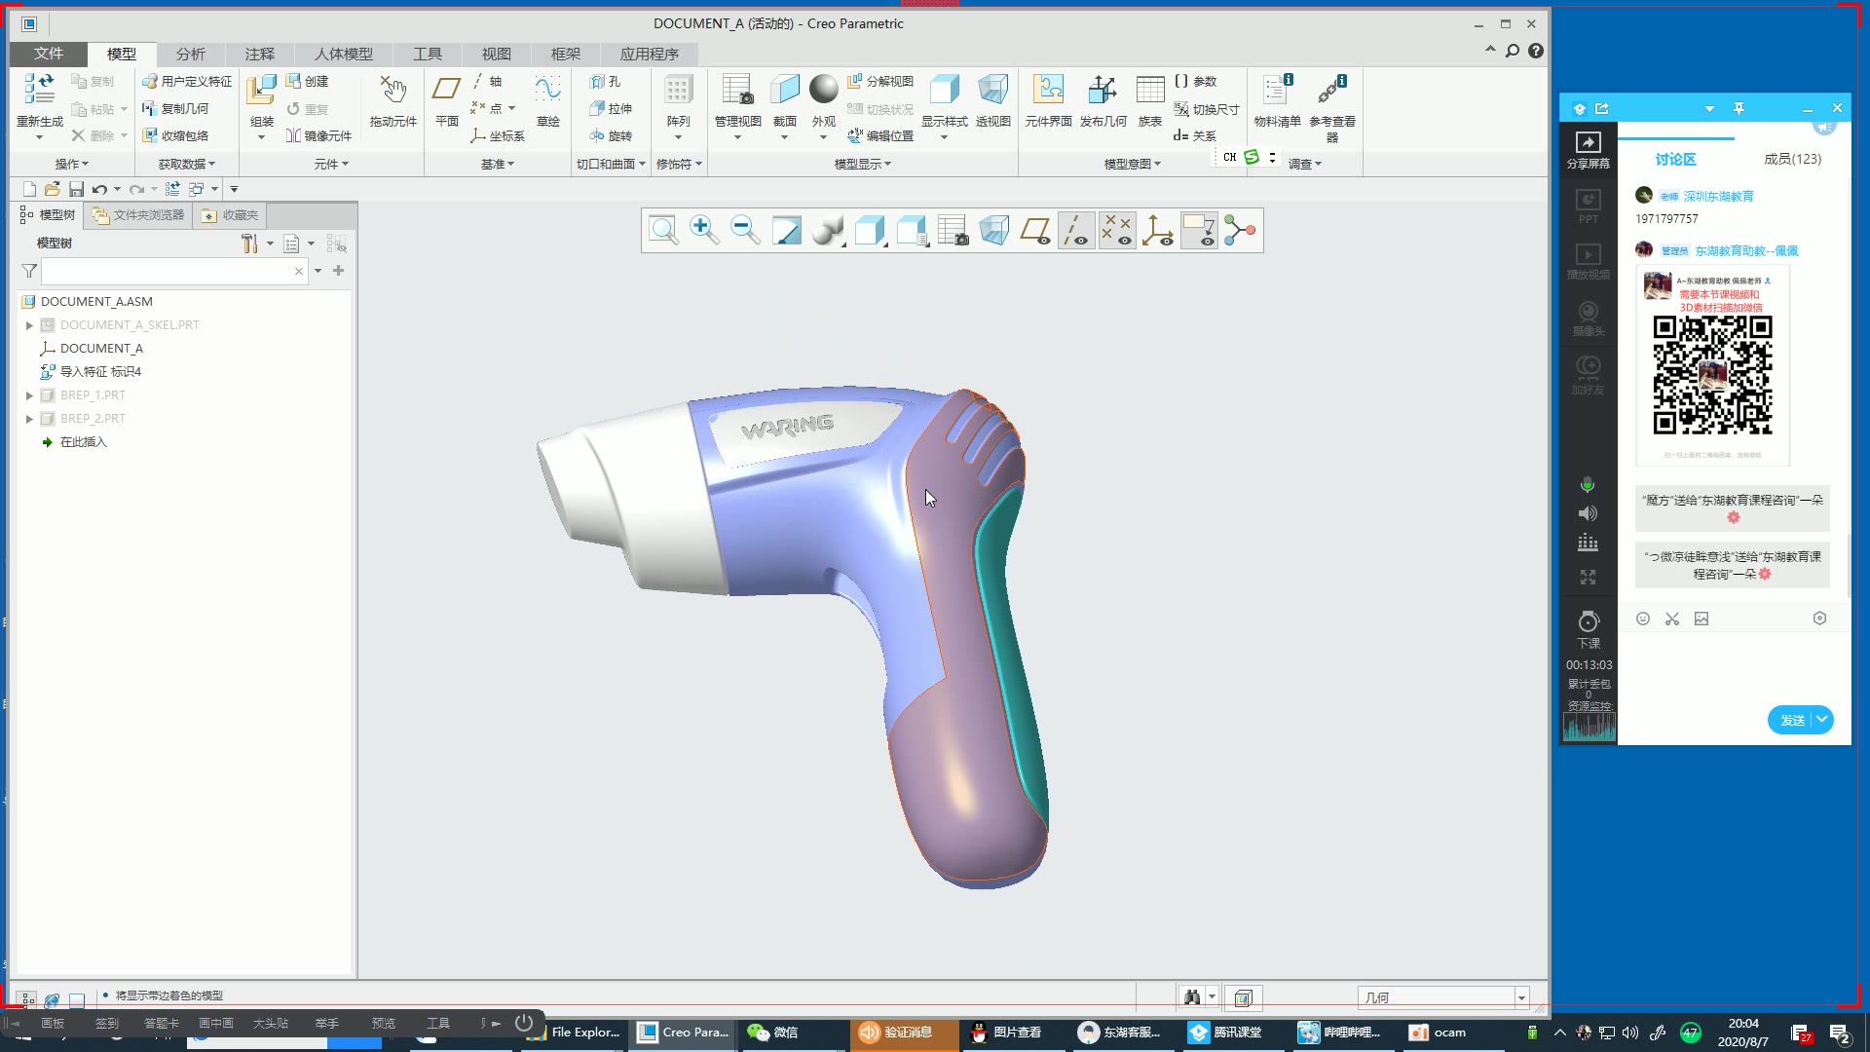1870x1052 pixels.
Task: Click the zoom in magnifier icon
Action: [x=703, y=231]
